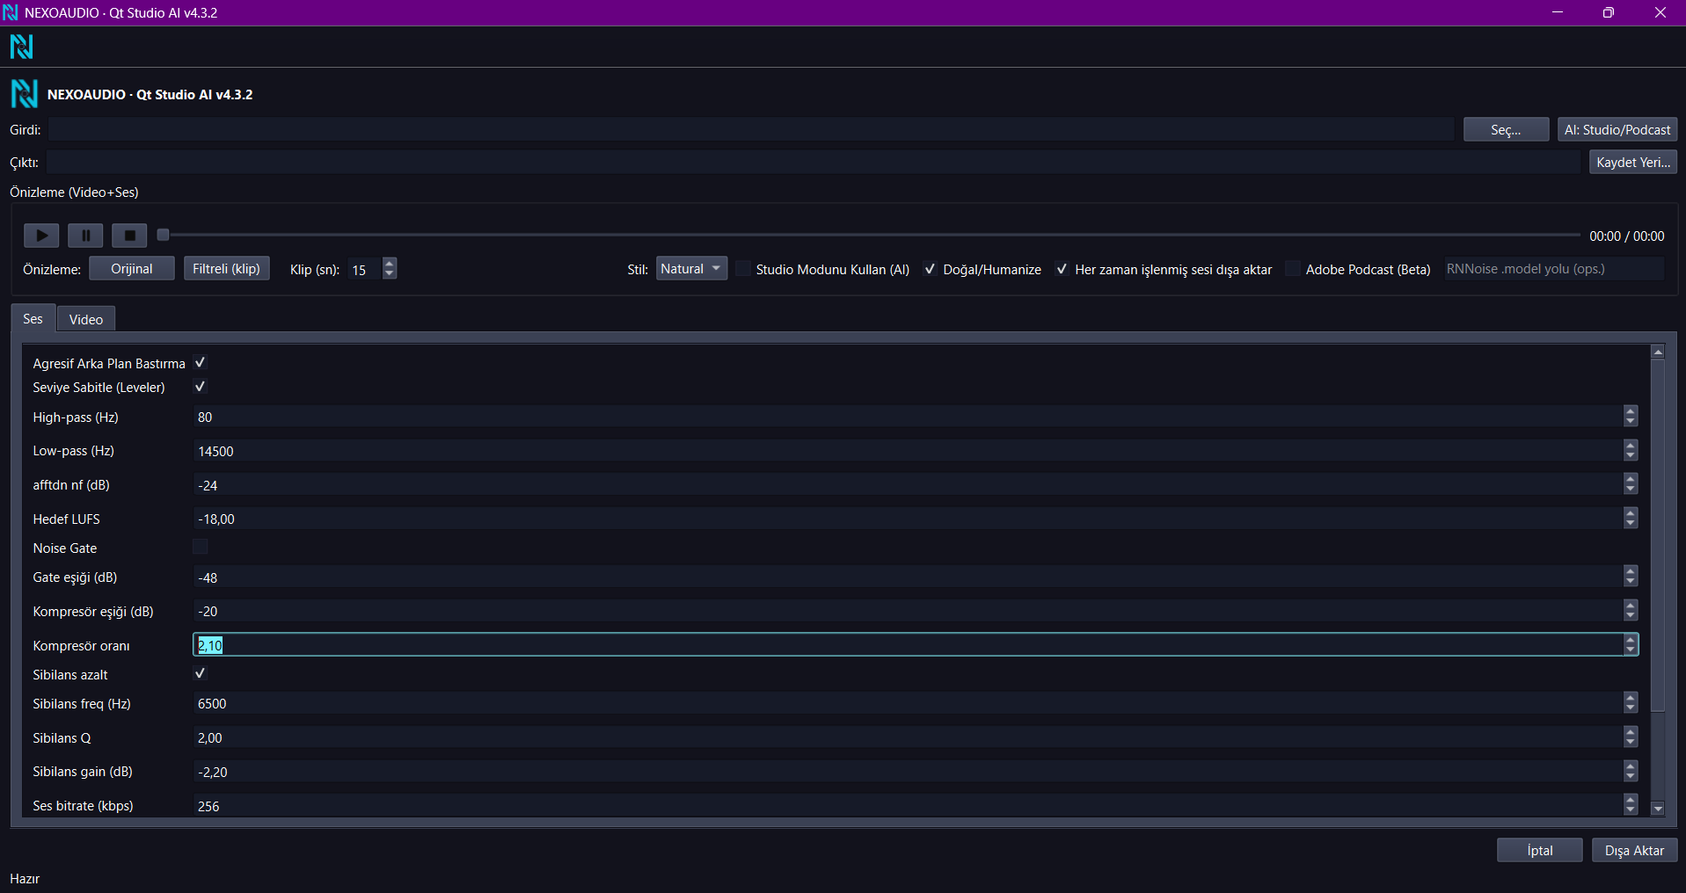Uncheck Agresif Arka Plan Bastırma
The image size is (1686, 893).
coord(201,363)
